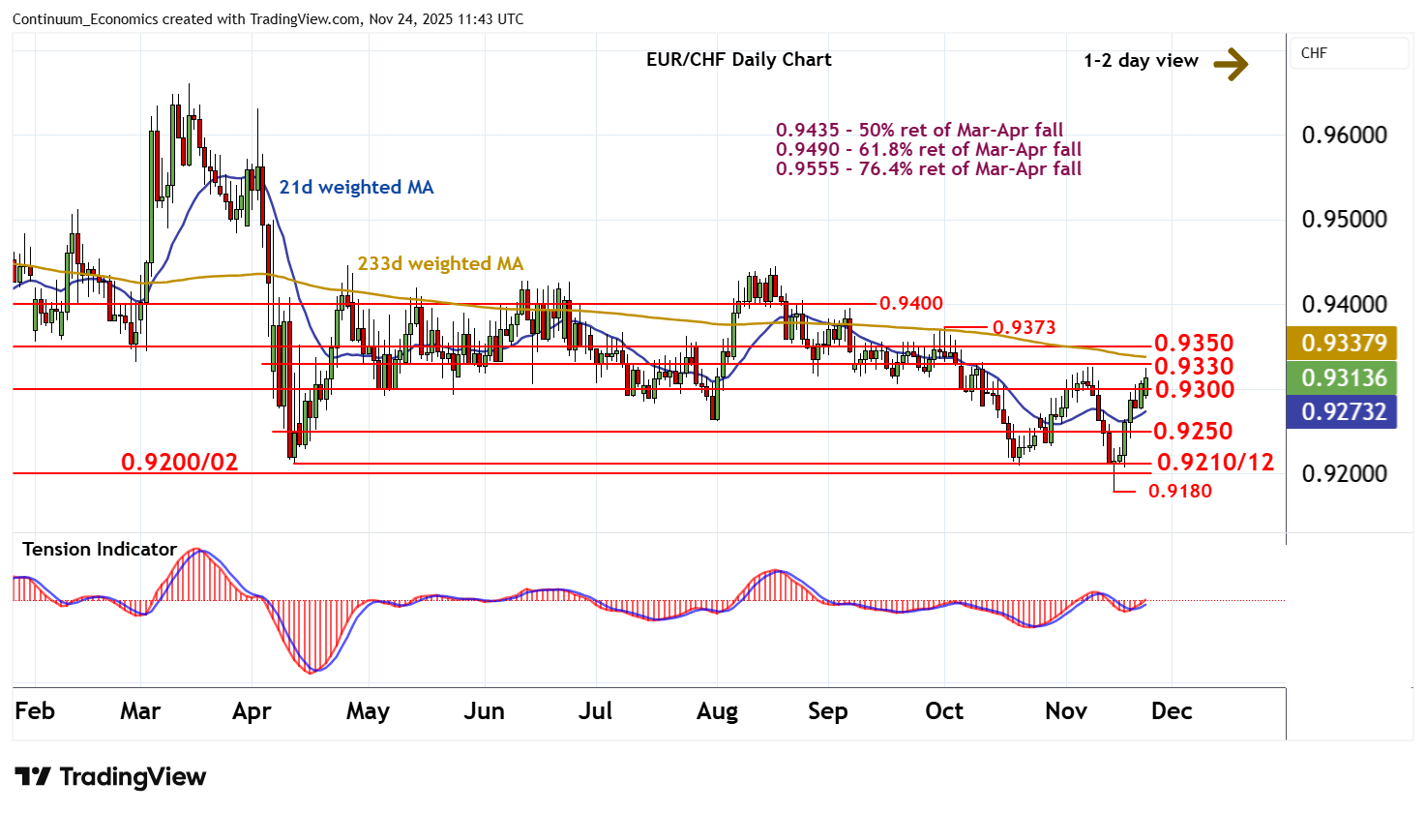Click the EUR/CHF Daily Chart title
The height and width of the screenshot is (813, 1426).
[738, 60]
